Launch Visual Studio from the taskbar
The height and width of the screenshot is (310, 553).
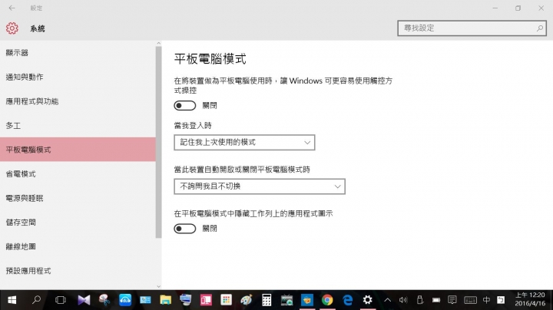84,300
